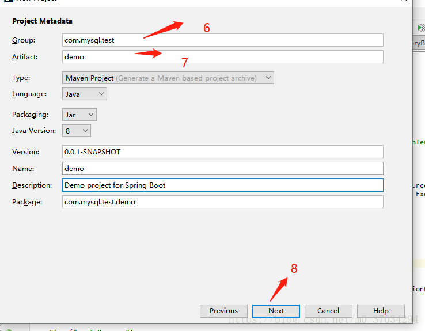Click the Artifact input field
The height and width of the screenshot is (331, 425).
pos(222,56)
